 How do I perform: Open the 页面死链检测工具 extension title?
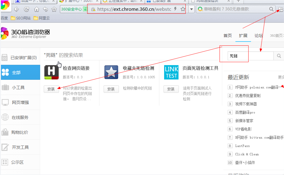(x=200, y=68)
